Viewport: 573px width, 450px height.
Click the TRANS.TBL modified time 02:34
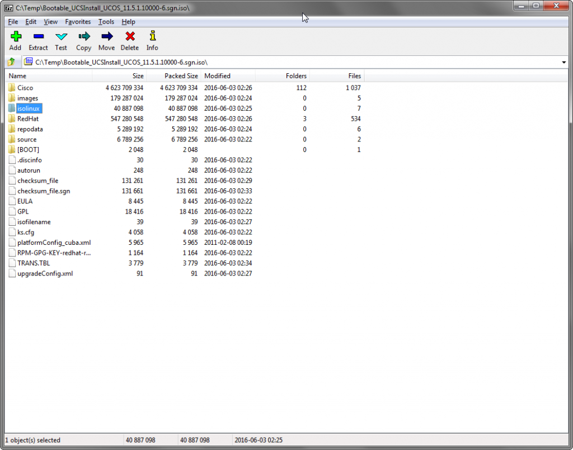pyautogui.click(x=244, y=263)
